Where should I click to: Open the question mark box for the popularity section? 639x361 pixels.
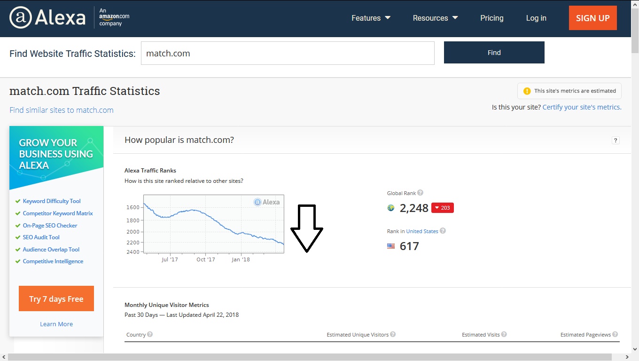(616, 140)
